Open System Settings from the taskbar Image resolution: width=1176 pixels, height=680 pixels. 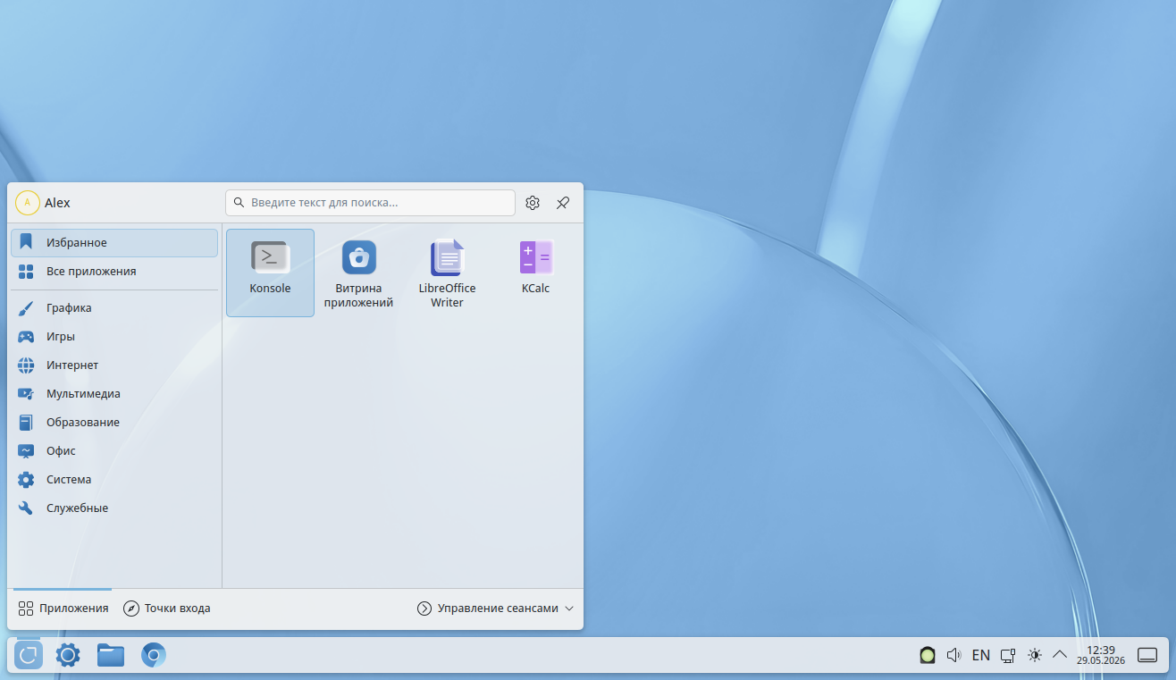[68, 655]
